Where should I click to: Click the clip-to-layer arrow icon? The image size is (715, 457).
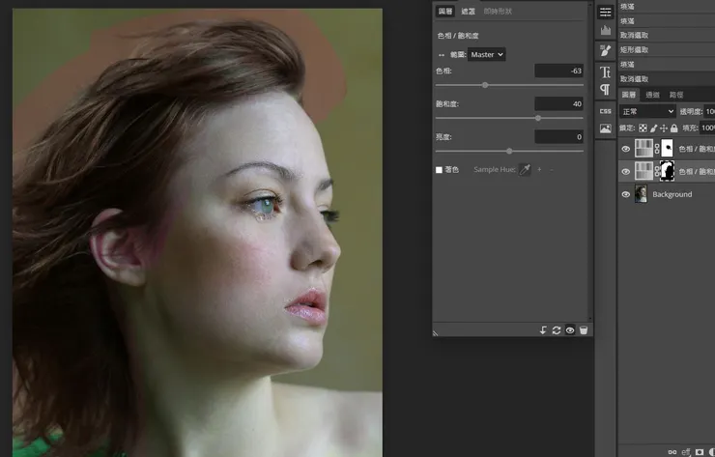pyautogui.click(x=543, y=330)
